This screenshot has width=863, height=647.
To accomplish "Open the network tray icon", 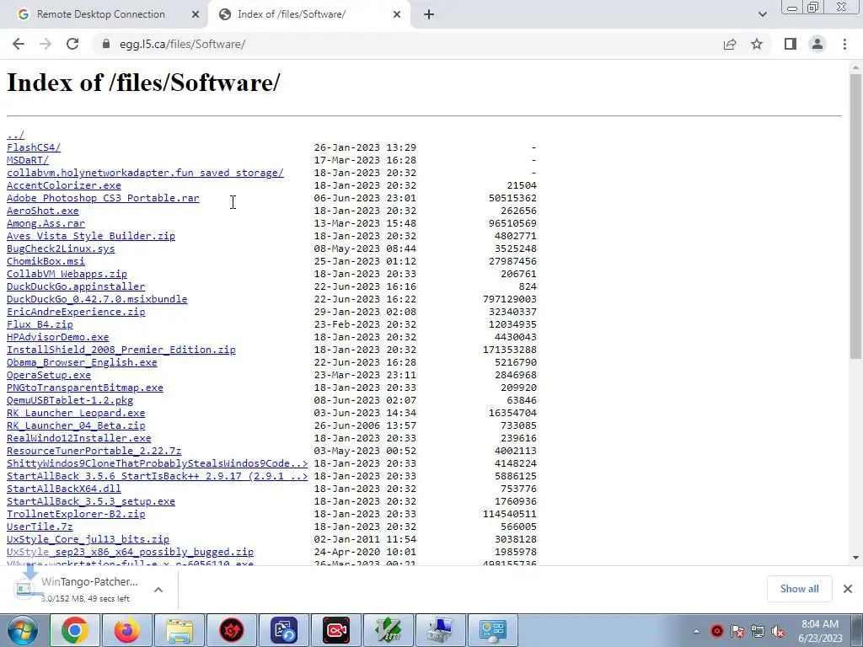I will (x=758, y=631).
